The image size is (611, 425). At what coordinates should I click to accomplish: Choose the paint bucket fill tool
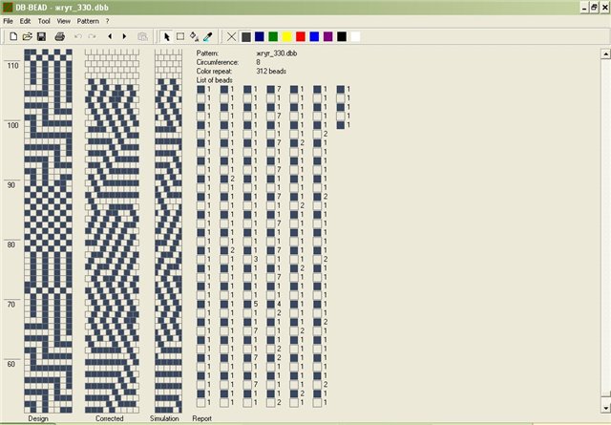click(x=194, y=36)
